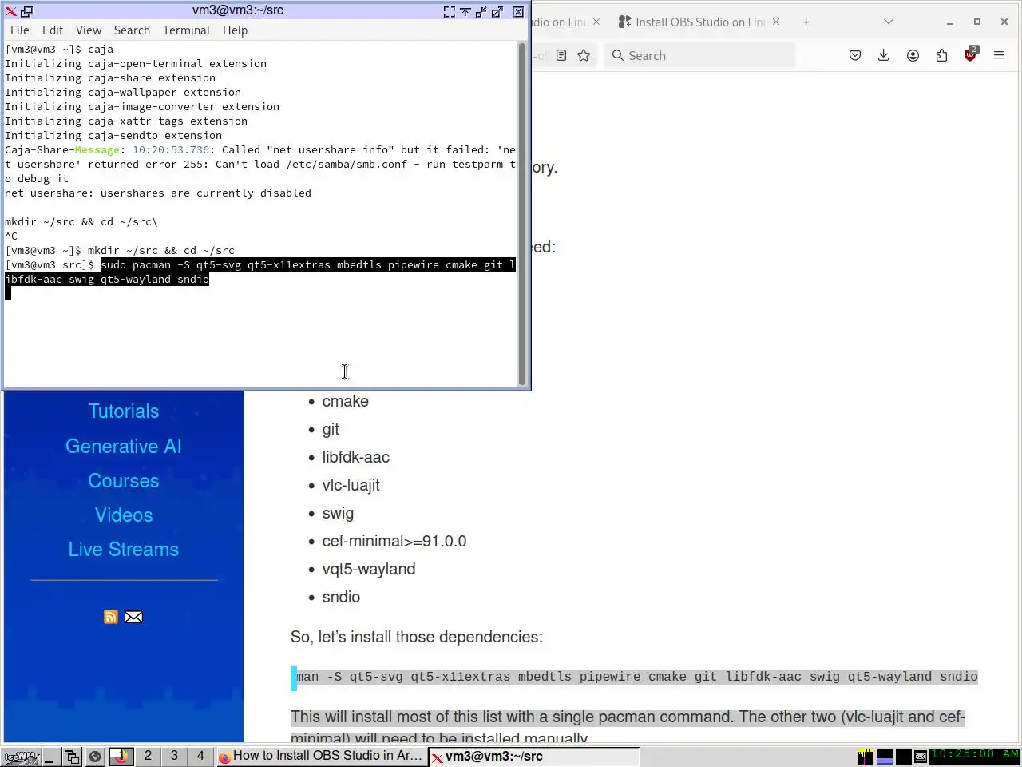The image size is (1022, 767).
Task: Click the highlighted pacman command code block
Action: point(636,678)
